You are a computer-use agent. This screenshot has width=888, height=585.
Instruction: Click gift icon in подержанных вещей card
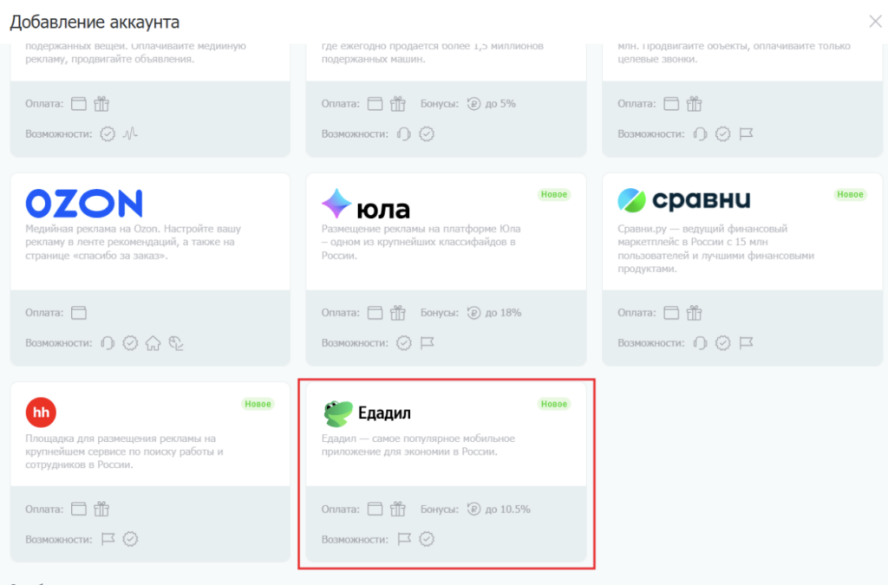coord(102,103)
